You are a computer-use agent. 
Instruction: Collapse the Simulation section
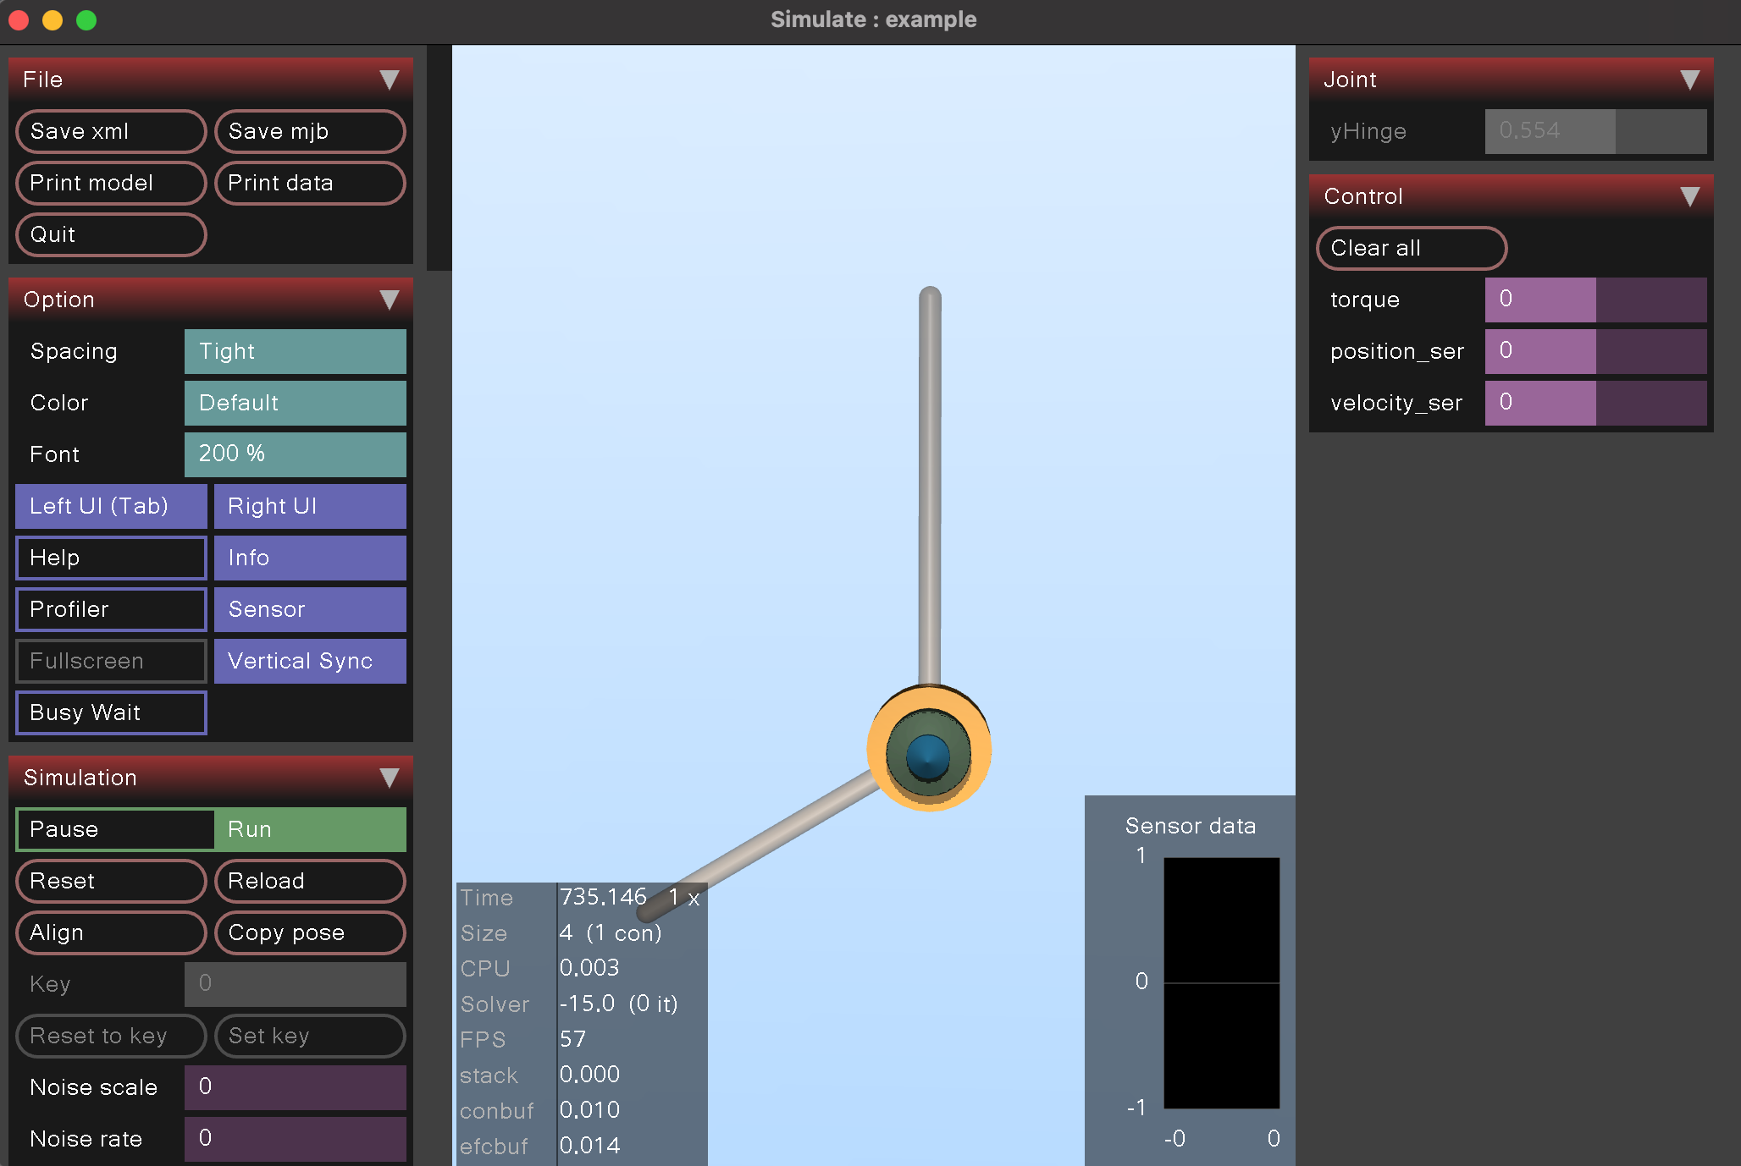pyautogui.click(x=390, y=777)
